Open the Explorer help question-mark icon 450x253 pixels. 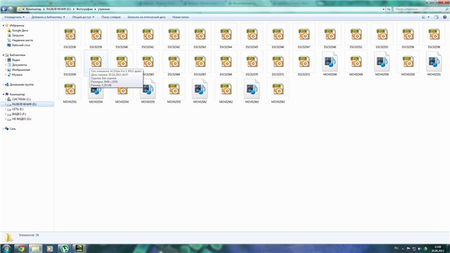tap(444, 17)
